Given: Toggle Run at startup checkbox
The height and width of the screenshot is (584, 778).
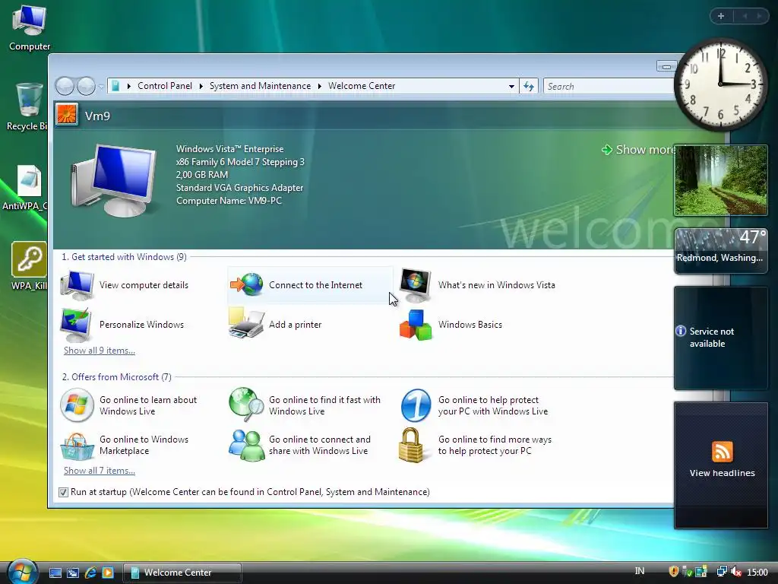Looking at the screenshot, I should pos(63,492).
